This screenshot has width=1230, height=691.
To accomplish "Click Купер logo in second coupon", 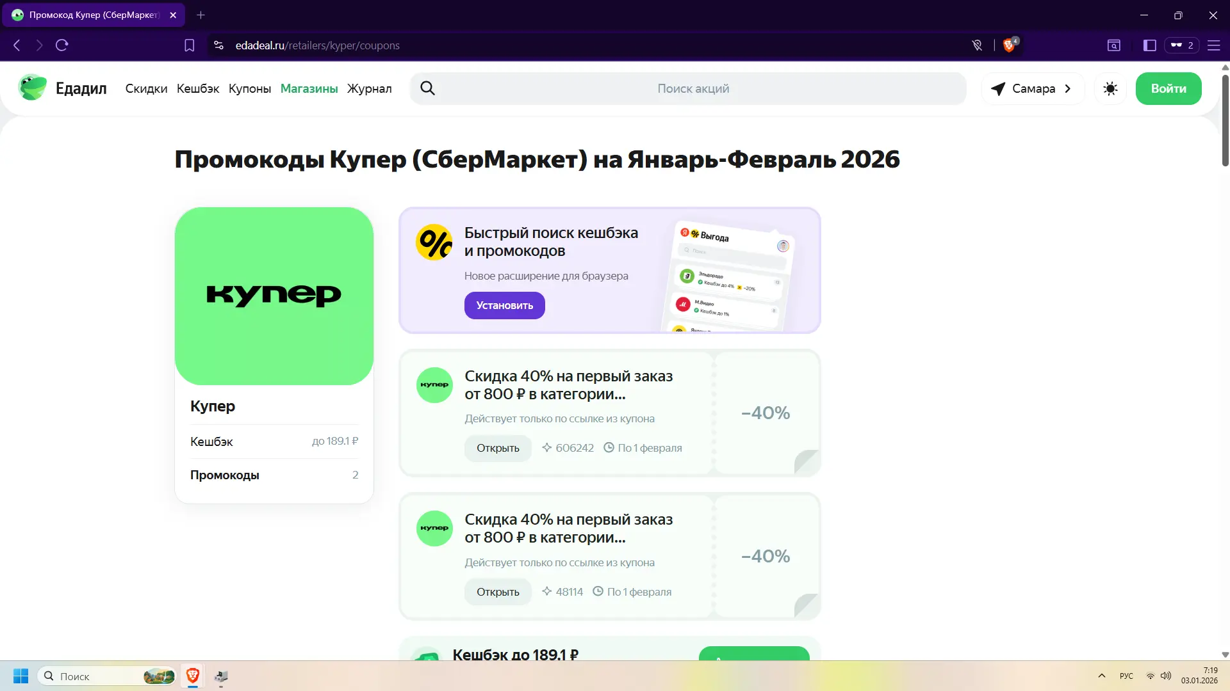I will [434, 528].
